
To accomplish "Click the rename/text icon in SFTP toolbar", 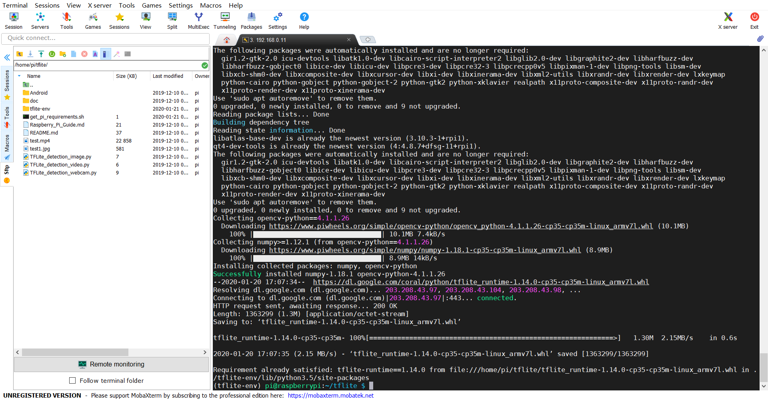I will (95, 54).
